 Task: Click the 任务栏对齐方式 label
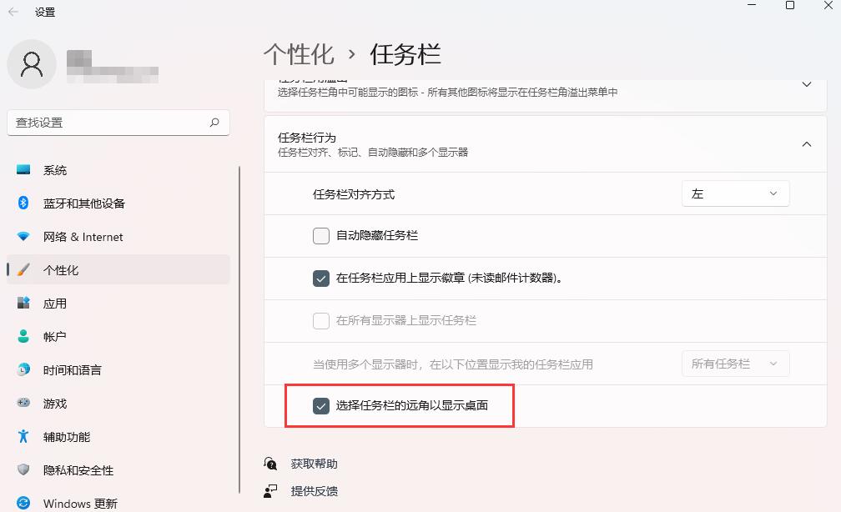click(354, 194)
